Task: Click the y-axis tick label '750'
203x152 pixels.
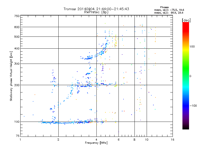Action: click(17, 16)
